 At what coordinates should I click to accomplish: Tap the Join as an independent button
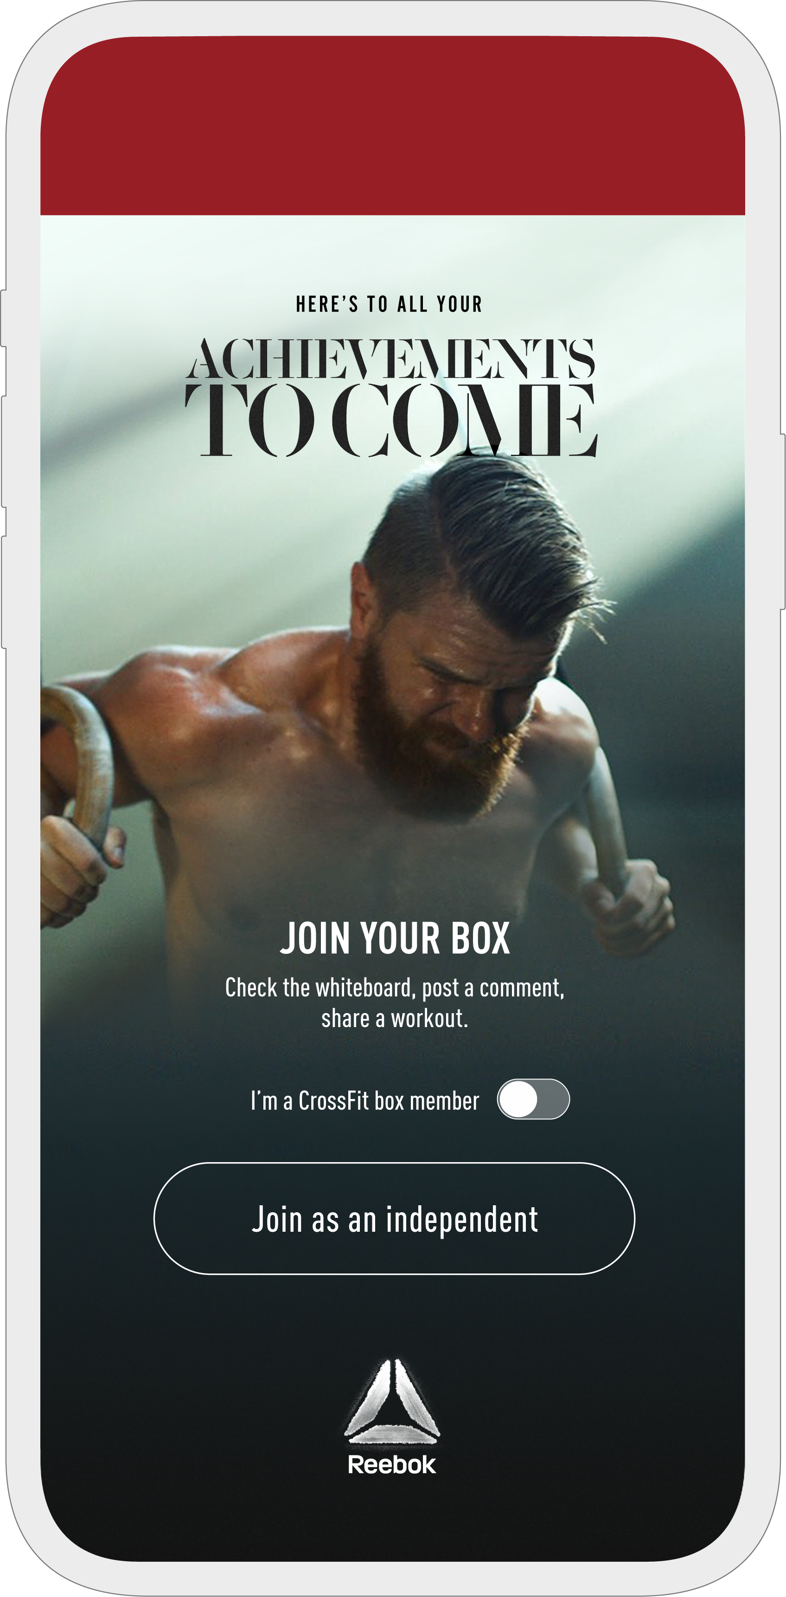394,1218
